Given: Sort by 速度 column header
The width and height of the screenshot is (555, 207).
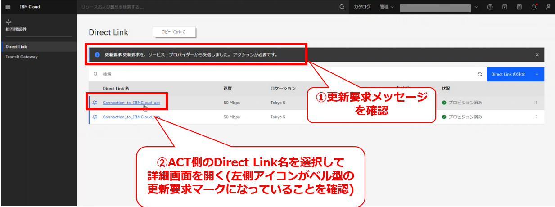Looking at the screenshot, I should pos(228,89).
